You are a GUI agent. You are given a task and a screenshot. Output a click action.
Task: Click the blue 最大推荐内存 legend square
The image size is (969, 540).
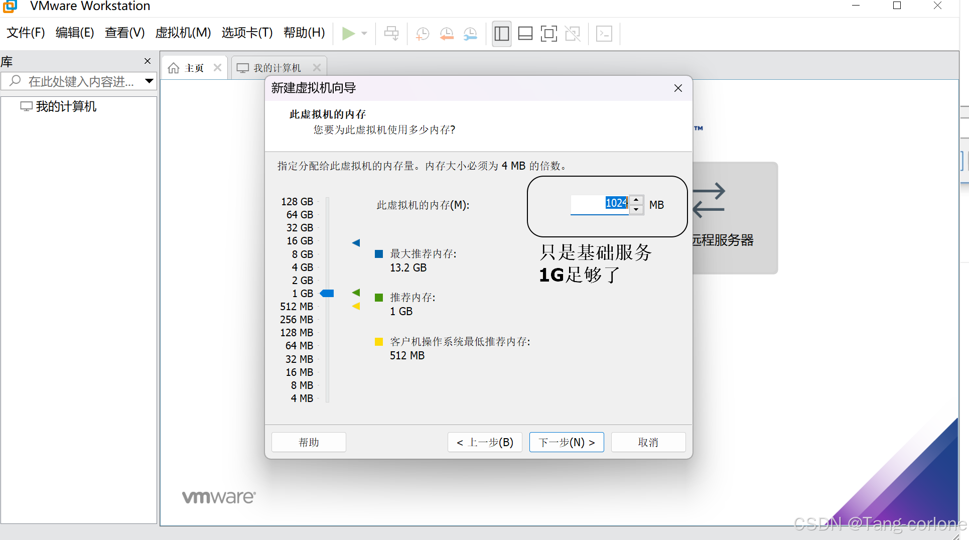[379, 254]
